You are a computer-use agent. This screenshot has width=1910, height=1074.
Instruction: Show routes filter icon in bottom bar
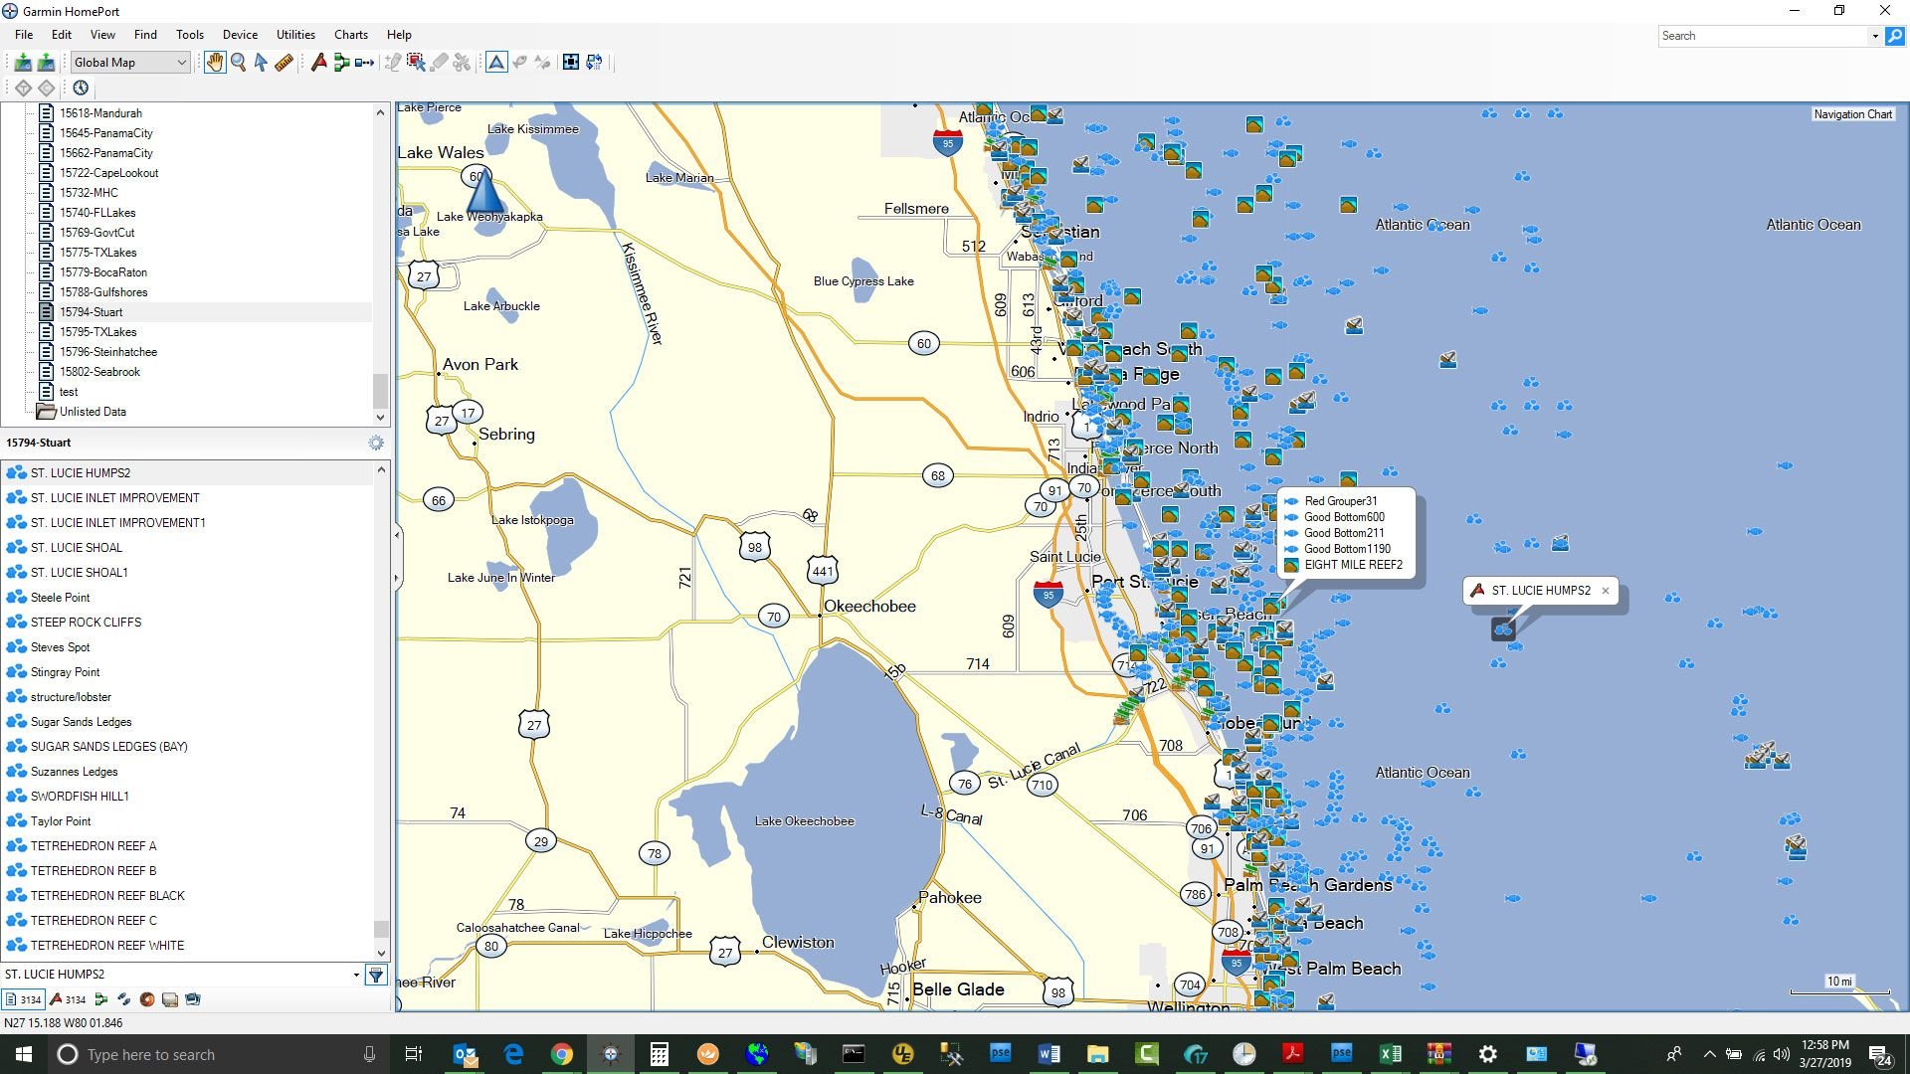100,999
